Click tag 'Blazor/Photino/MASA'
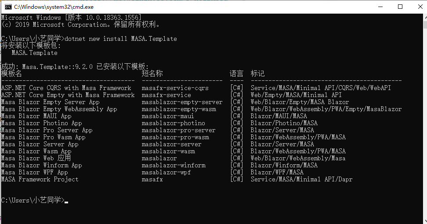 click(x=284, y=123)
